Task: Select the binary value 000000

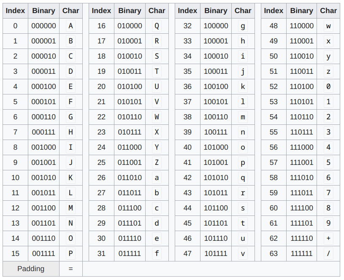Action: (x=43, y=26)
